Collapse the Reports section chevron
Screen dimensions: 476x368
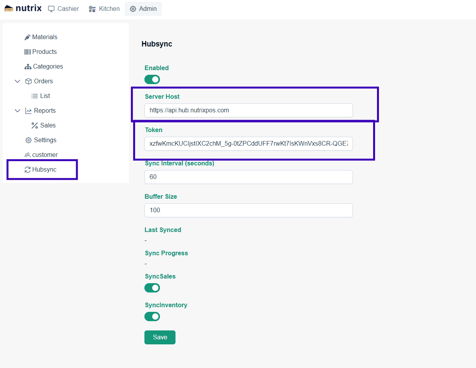pos(17,110)
